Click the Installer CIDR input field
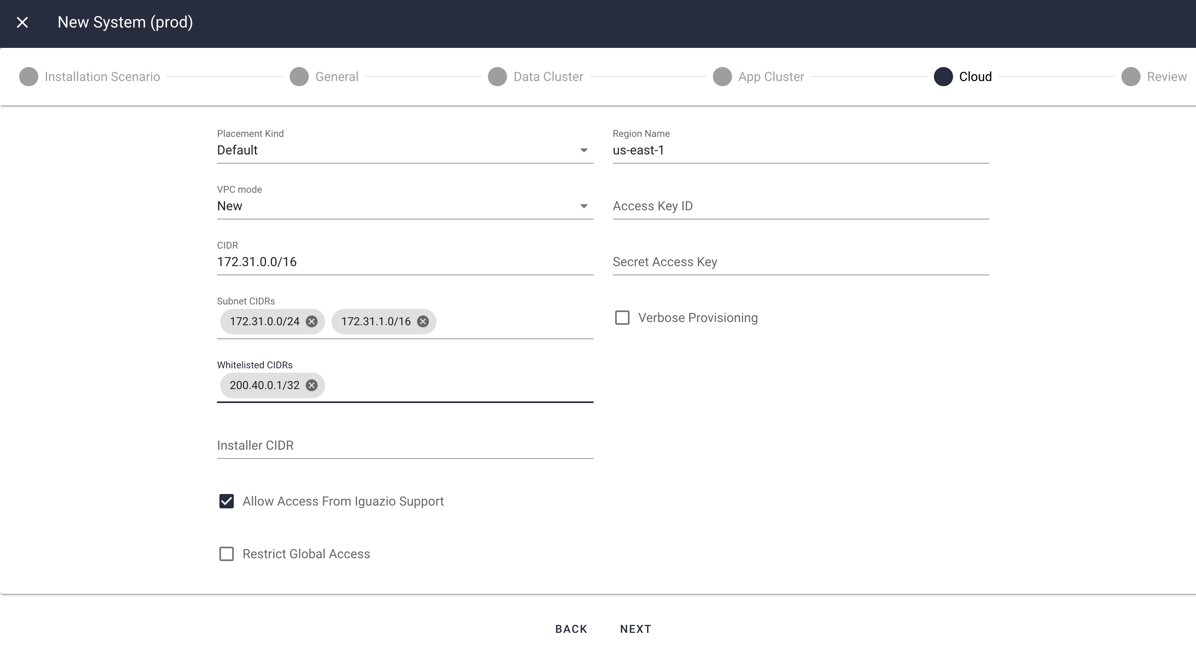Viewport: 1196px width, 656px height. [405, 445]
